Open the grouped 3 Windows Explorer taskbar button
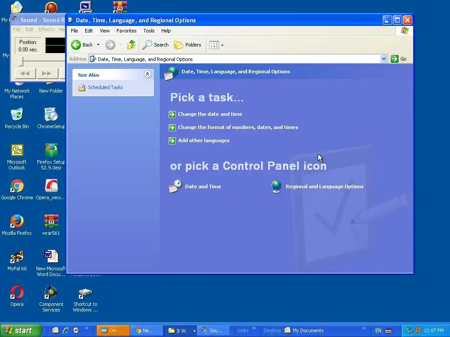This screenshot has height=337, width=450. [x=180, y=330]
